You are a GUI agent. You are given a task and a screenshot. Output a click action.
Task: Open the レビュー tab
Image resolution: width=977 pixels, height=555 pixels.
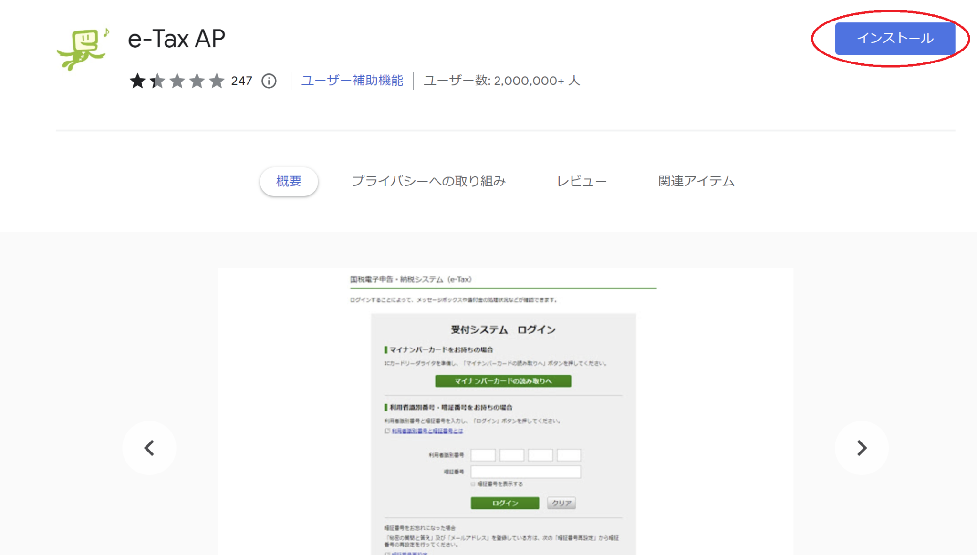click(582, 181)
